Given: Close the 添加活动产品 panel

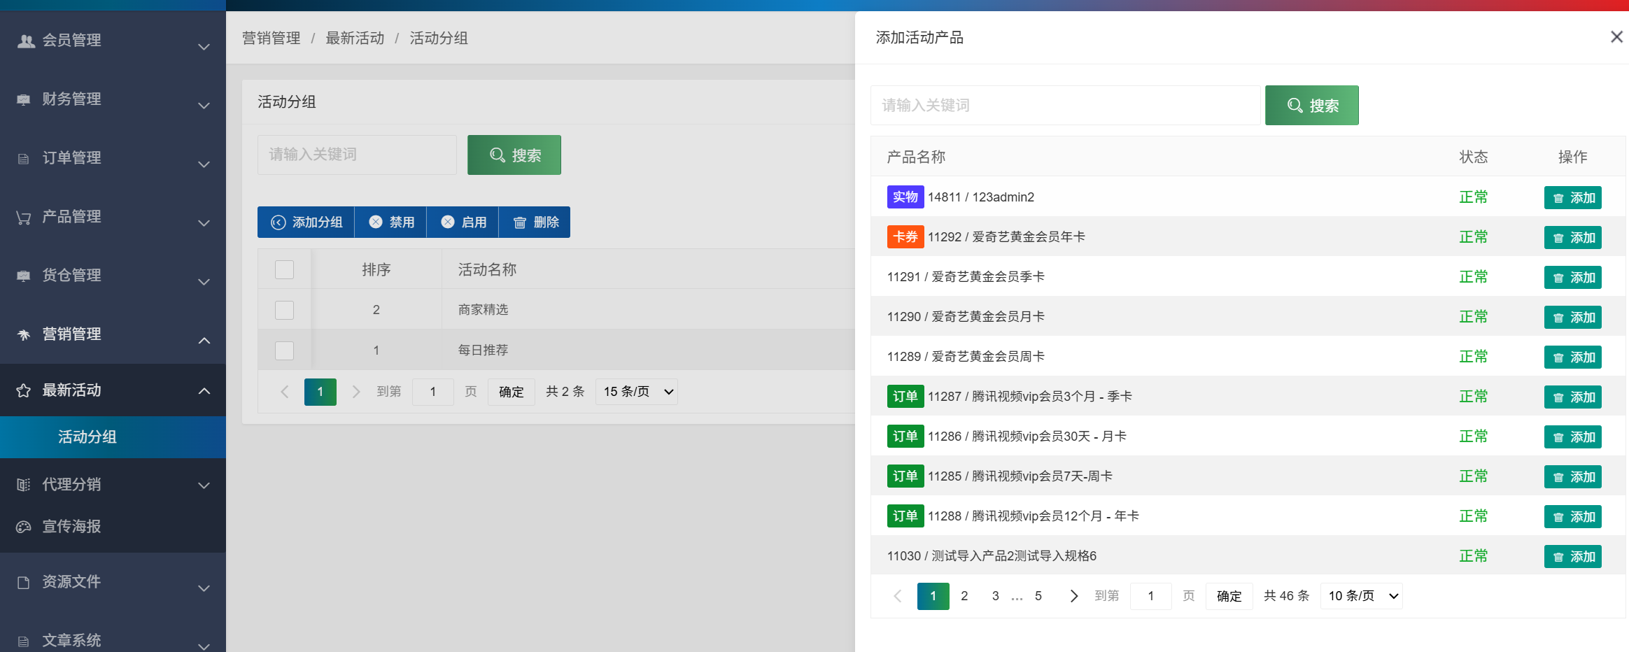Looking at the screenshot, I should coord(1616,37).
